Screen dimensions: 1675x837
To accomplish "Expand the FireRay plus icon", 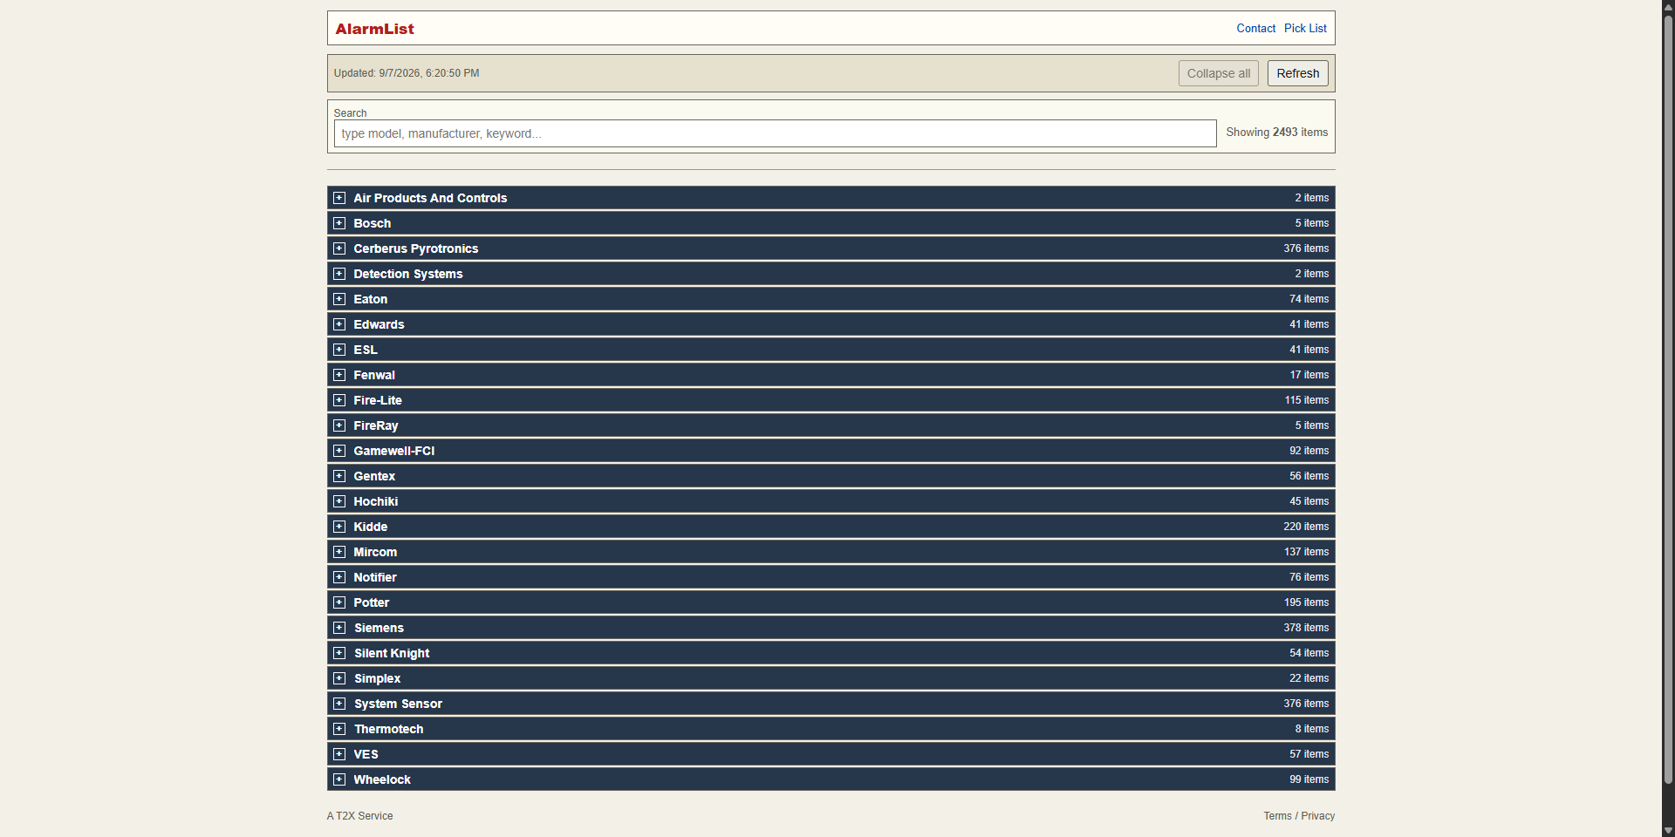I will click(x=339, y=425).
